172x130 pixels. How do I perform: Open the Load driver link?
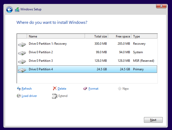29,96
